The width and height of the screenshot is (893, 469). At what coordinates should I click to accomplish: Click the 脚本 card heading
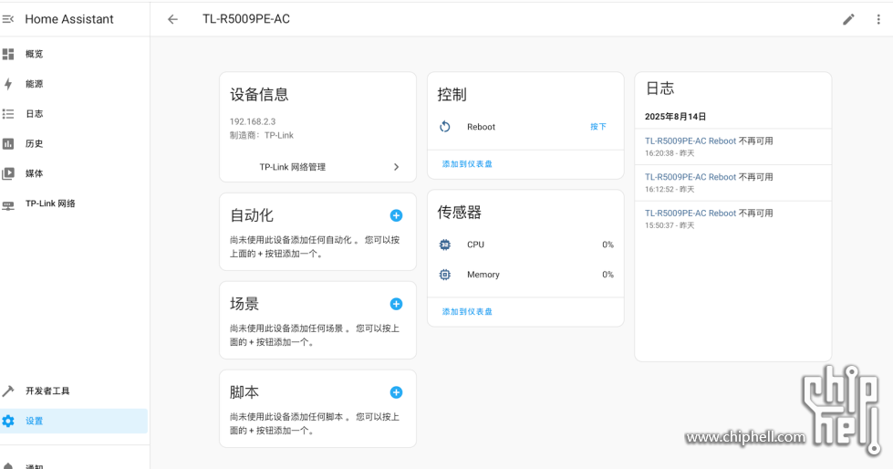coord(244,392)
